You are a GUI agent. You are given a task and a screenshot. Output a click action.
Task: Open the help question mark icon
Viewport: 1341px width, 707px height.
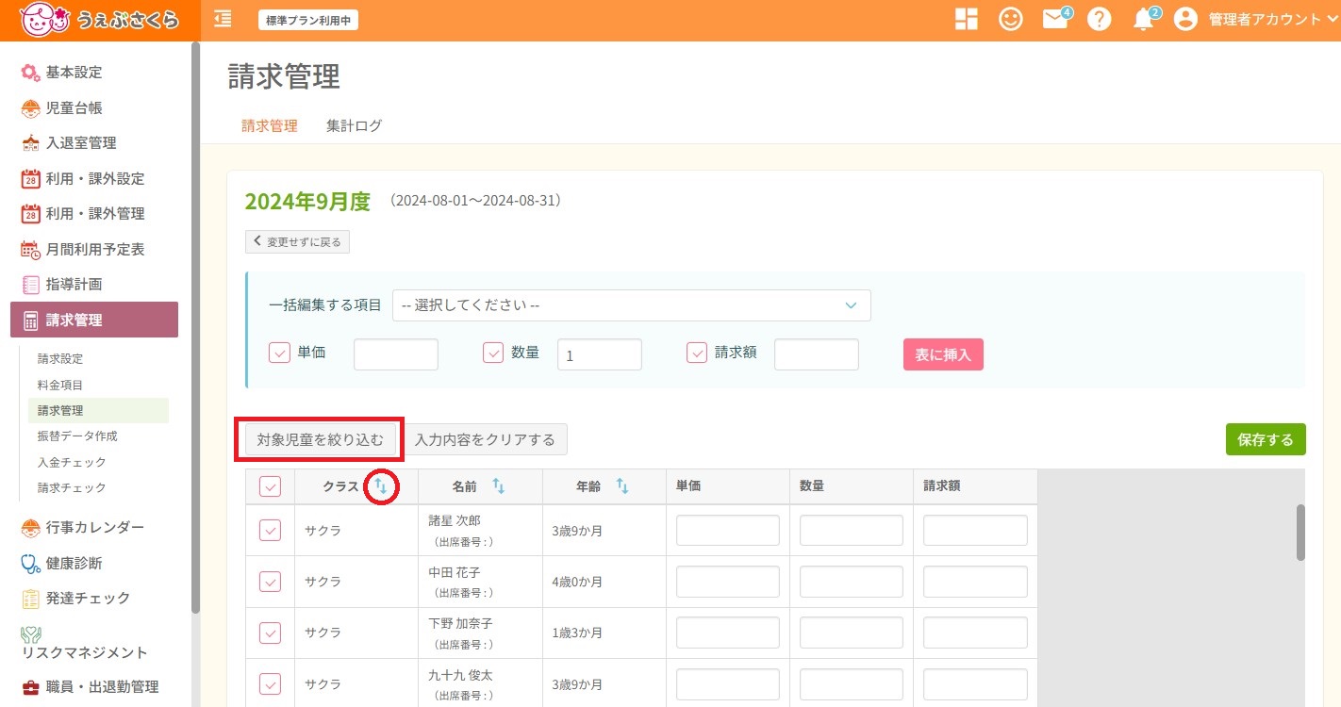tap(1099, 19)
